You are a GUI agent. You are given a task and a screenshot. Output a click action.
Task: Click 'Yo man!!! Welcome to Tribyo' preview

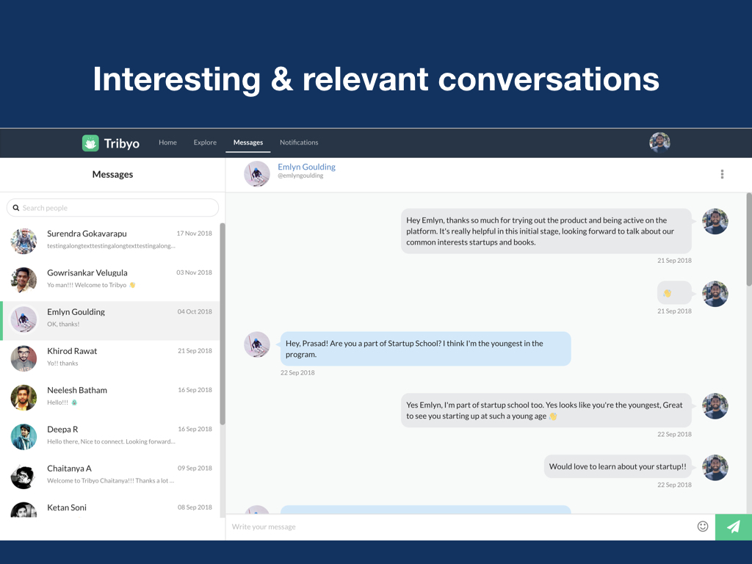click(x=91, y=285)
